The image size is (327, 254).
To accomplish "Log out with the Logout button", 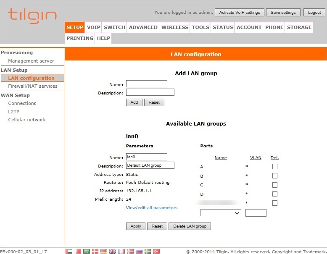I will 314,13.
